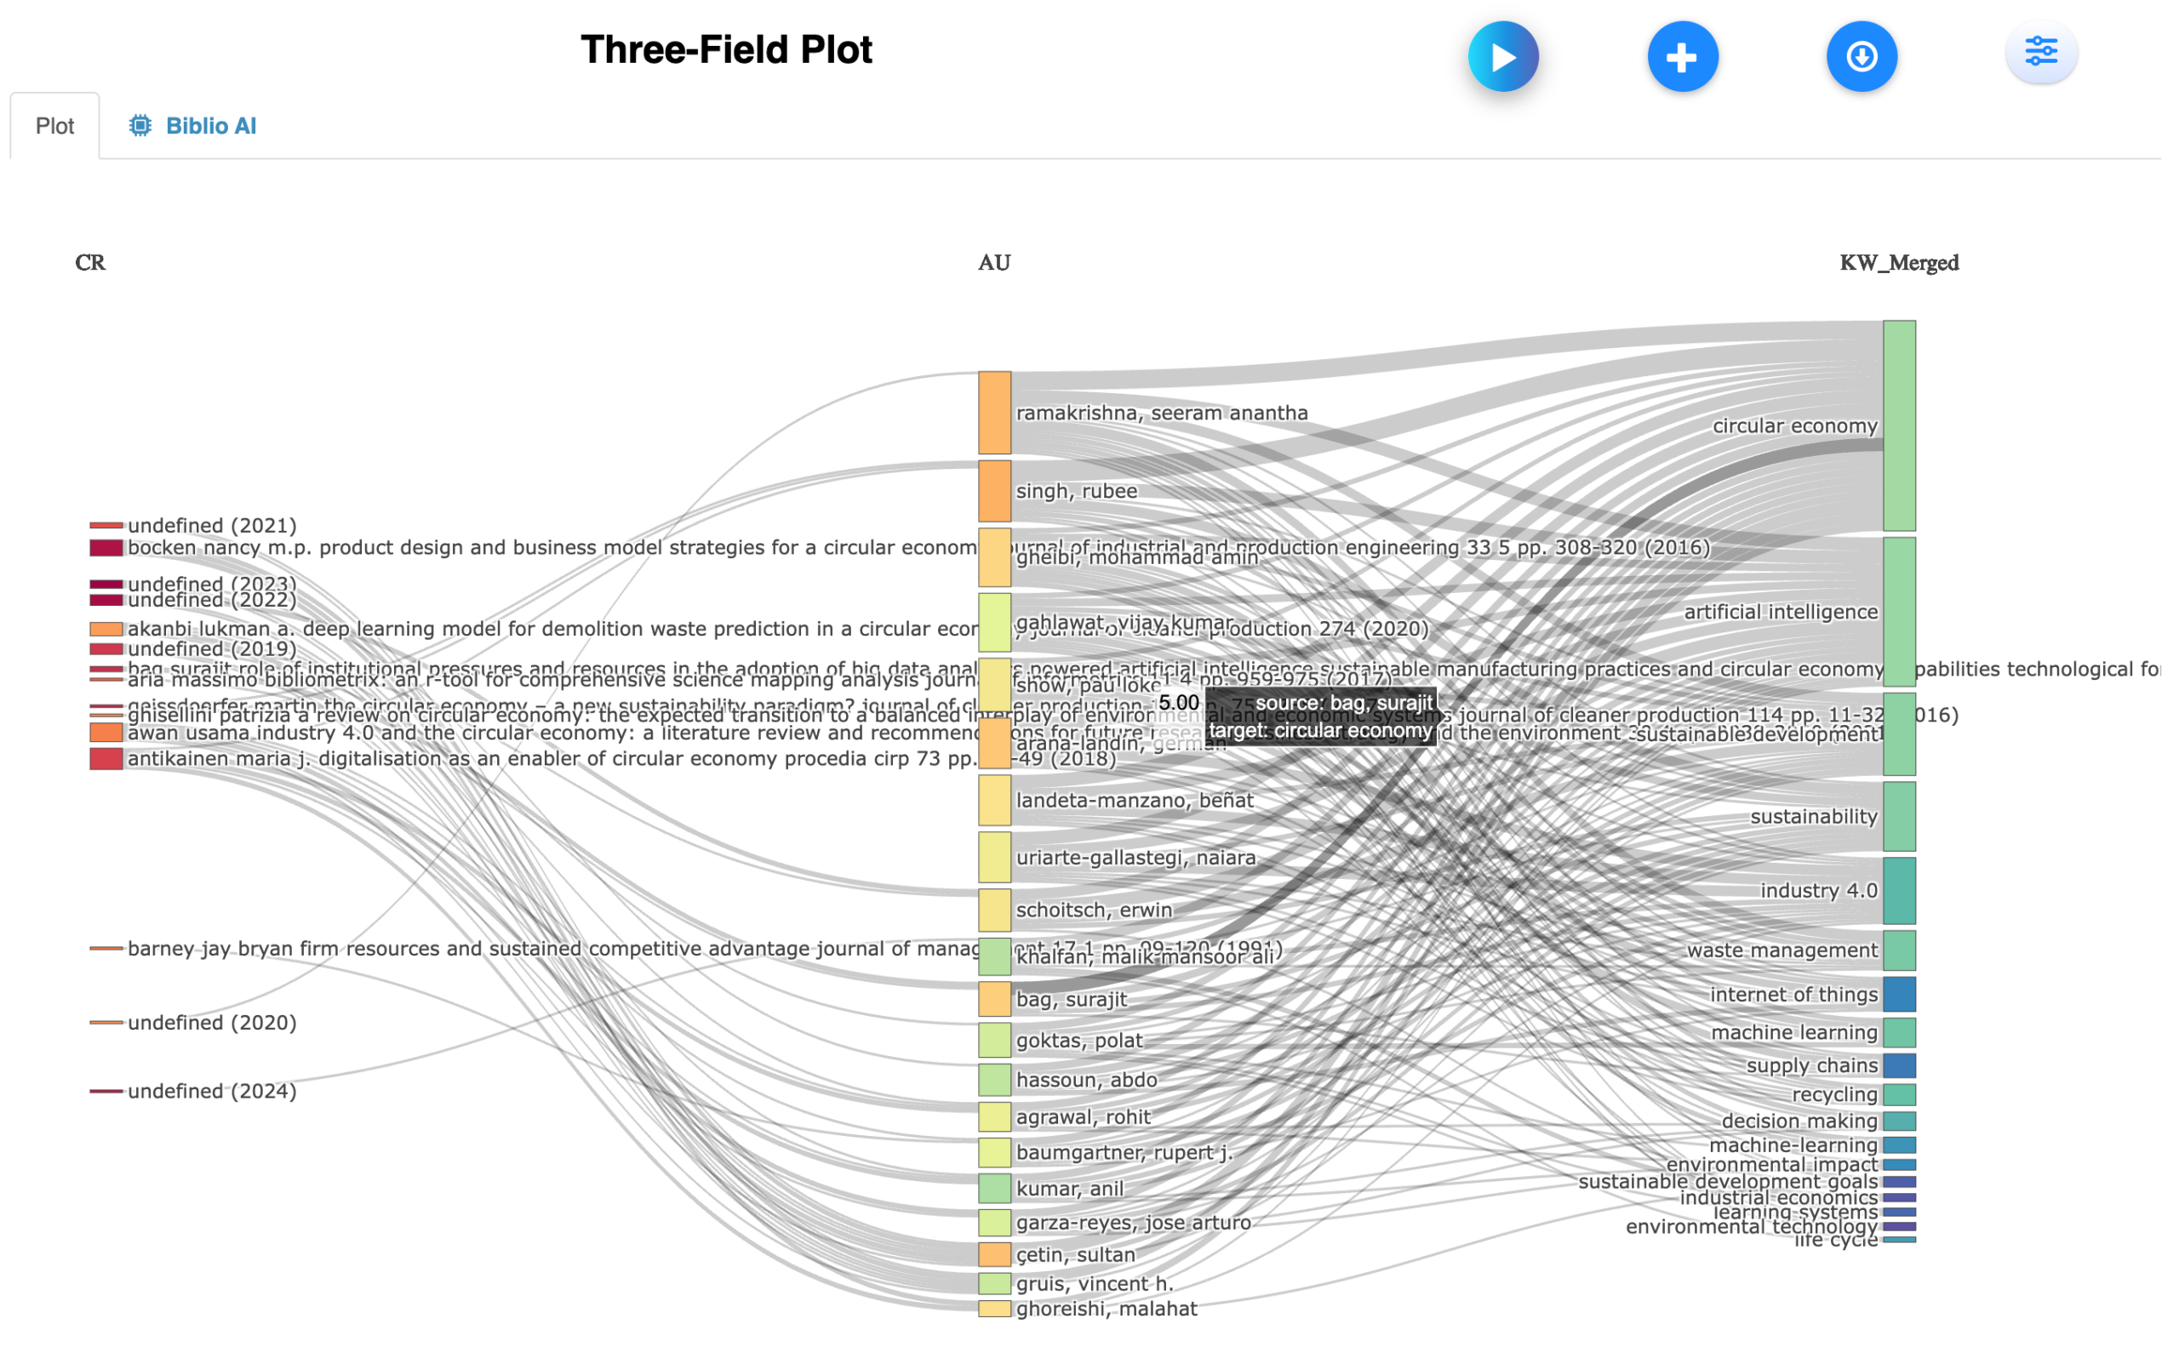
Task: Click the industry 4.0 keyword node
Action: 1898,890
